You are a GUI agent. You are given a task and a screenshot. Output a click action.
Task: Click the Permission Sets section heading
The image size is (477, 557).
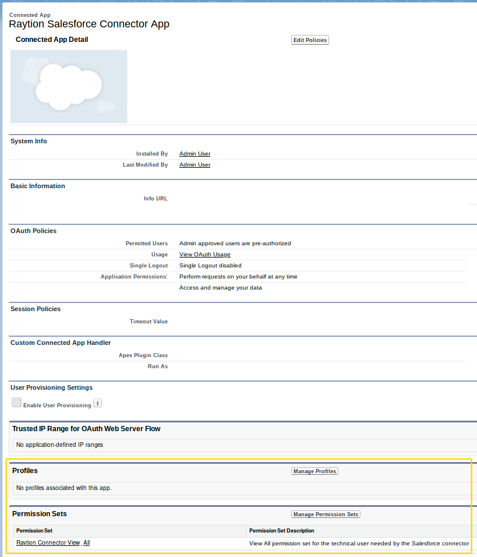pos(40,514)
